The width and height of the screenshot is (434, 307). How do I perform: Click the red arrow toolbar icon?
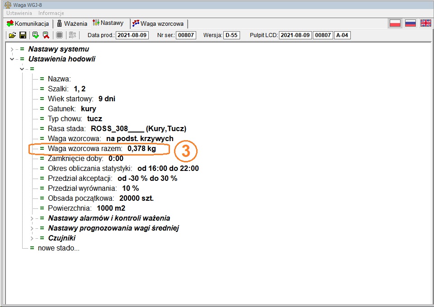pyautogui.click(x=46, y=35)
